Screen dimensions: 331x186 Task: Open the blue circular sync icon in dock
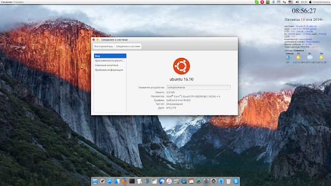tap(221, 181)
